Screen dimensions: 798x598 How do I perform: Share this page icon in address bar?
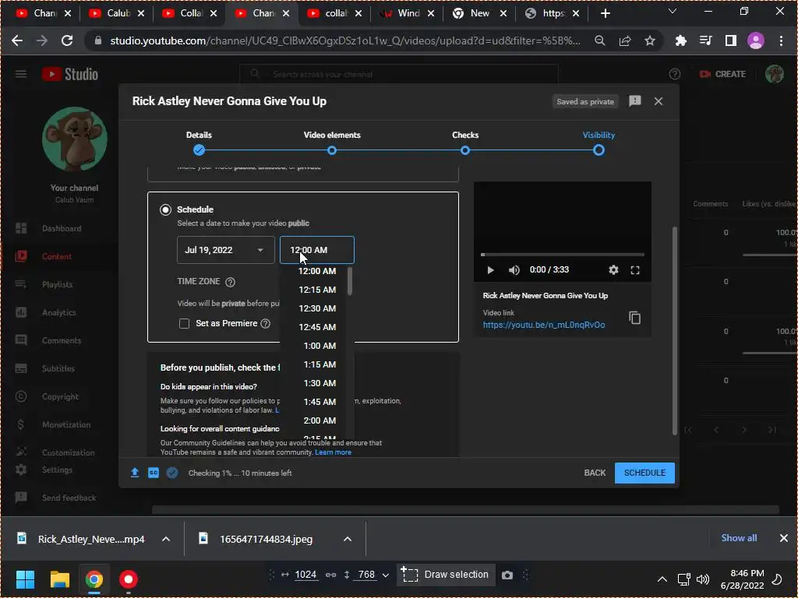click(625, 40)
